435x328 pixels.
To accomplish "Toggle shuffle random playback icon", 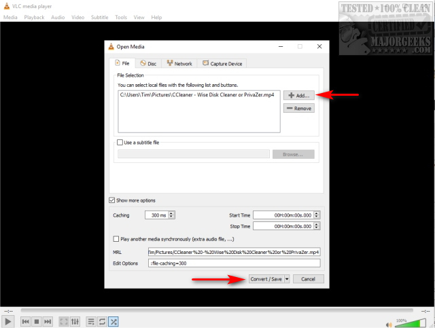I will click(114, 322).
